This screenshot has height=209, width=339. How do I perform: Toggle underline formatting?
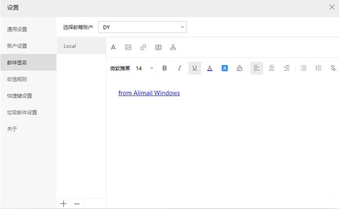tap(194, 68)
